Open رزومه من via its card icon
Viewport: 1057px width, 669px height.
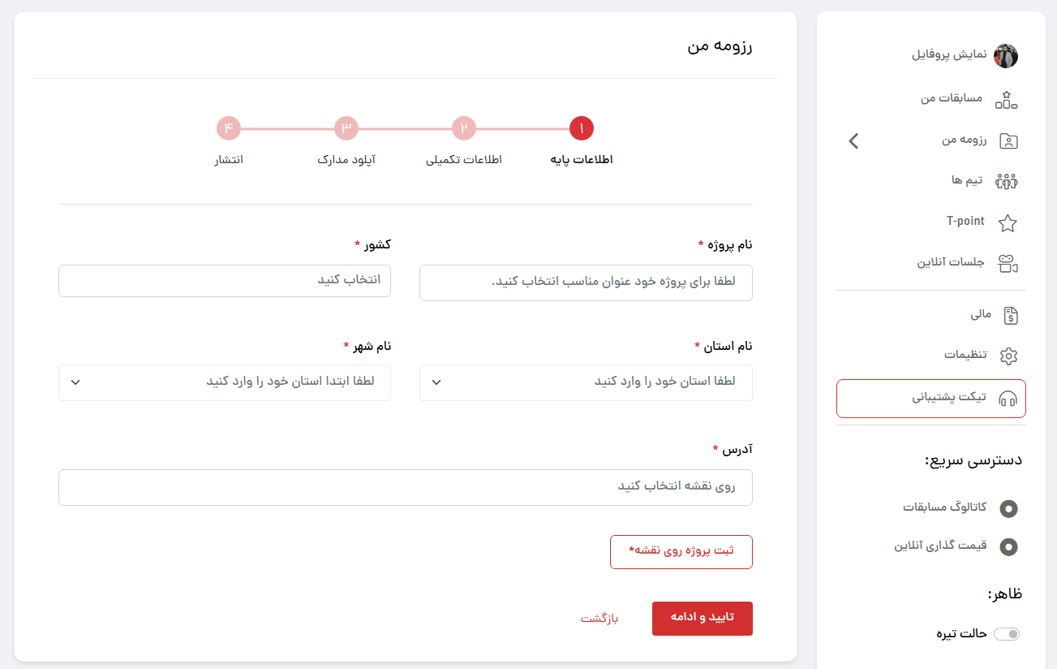coord(1007,140)
